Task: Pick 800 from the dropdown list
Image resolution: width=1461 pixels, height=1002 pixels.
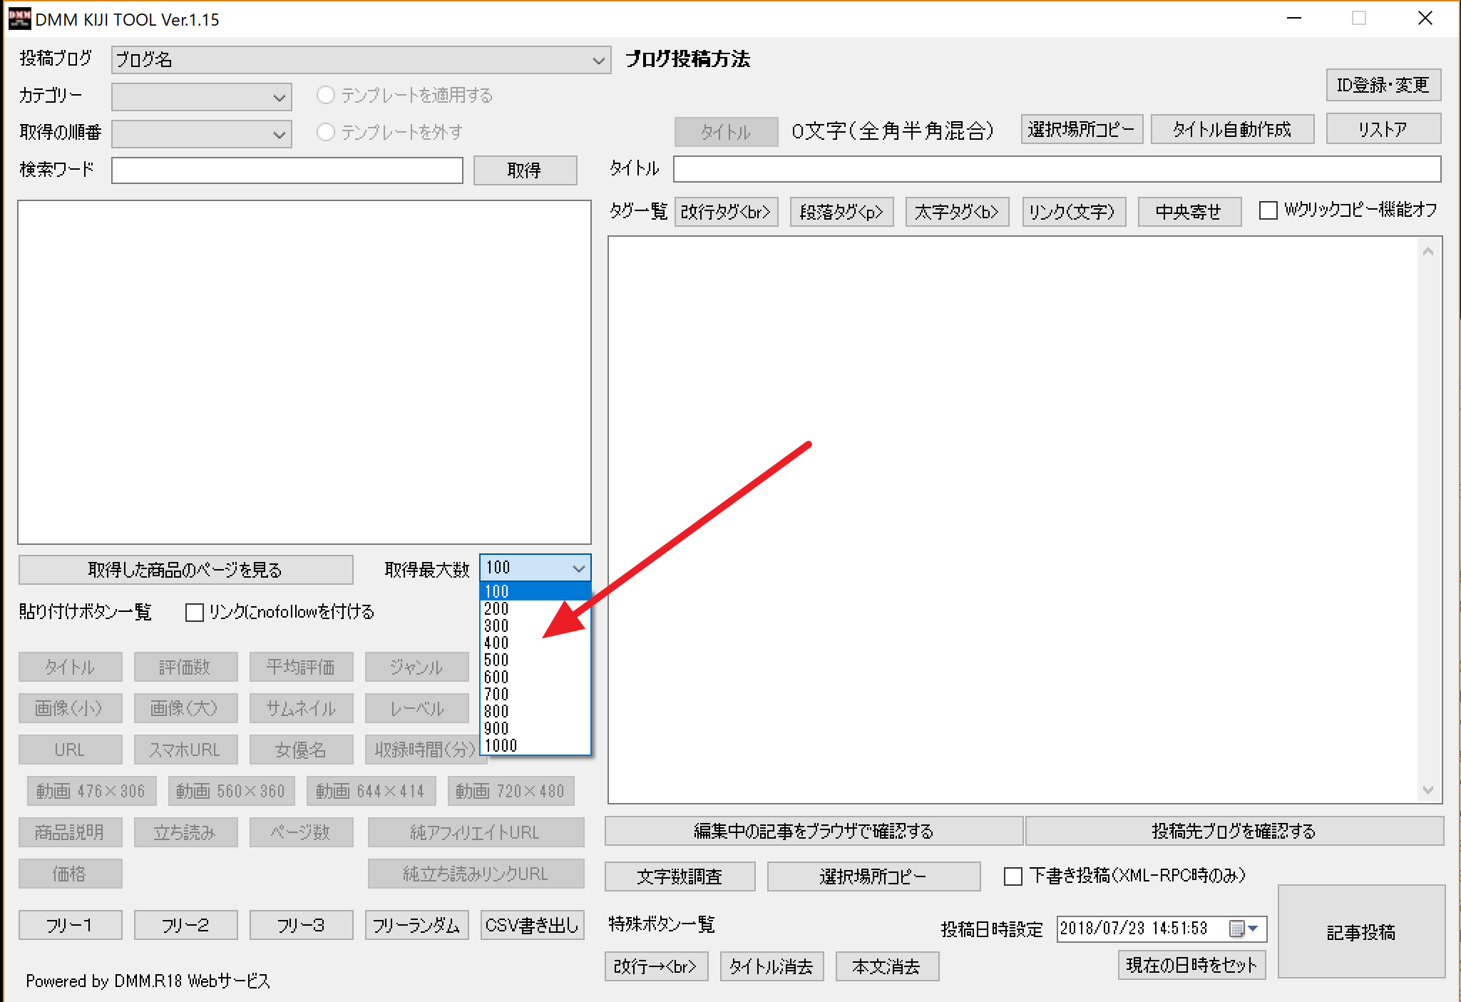Action: click(x=535, y=712)
